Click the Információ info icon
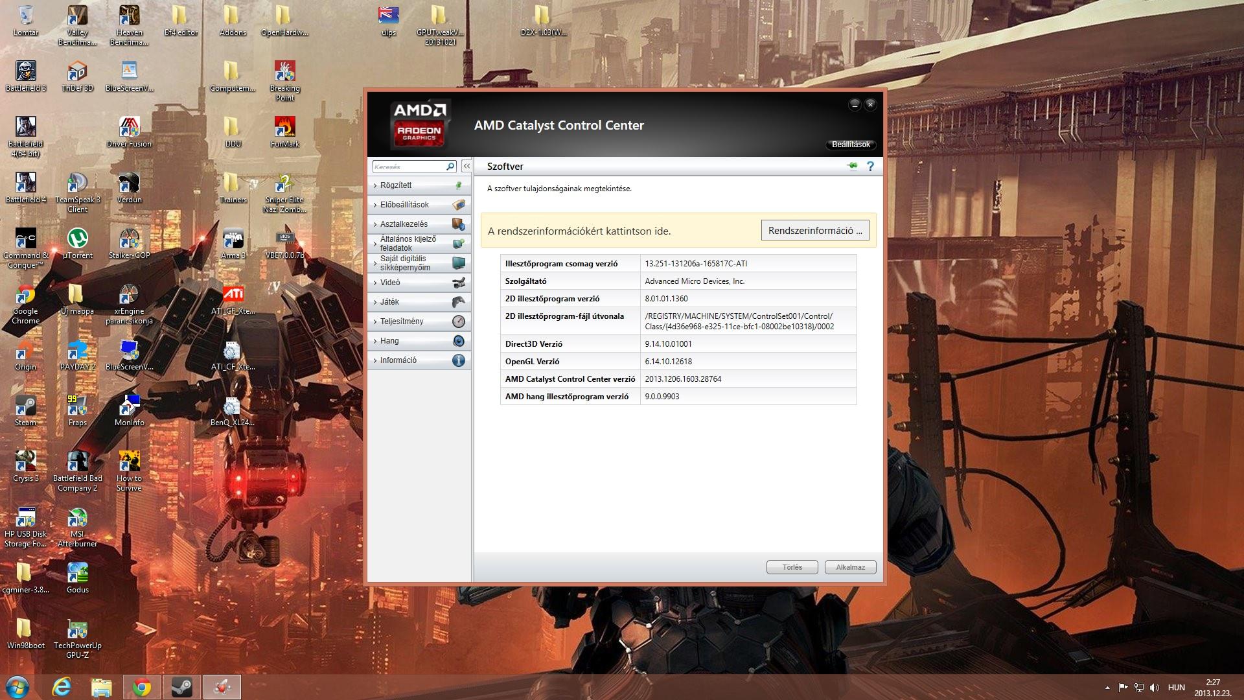1244x700 pixels. point(459,360)
